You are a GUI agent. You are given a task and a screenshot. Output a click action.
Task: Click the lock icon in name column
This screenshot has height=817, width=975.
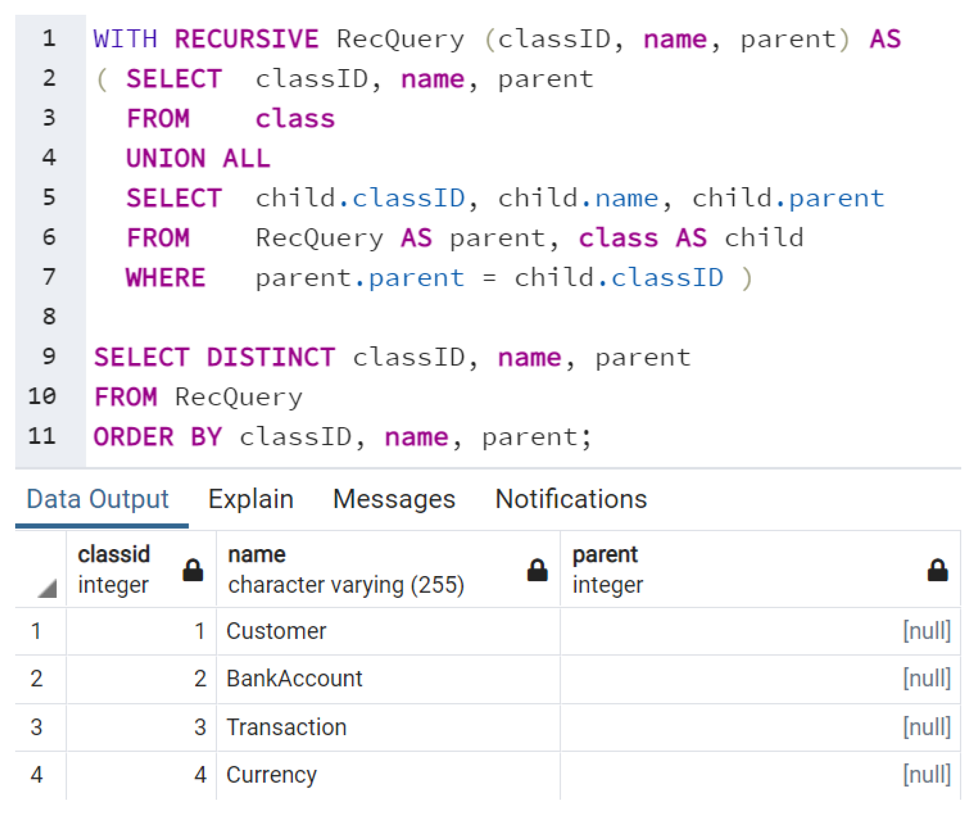click(537, 570)
